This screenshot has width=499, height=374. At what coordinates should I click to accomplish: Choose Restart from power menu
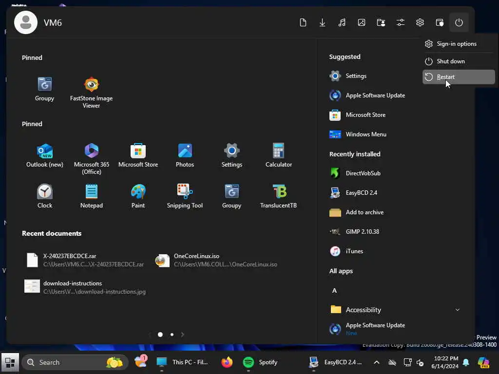459,77
